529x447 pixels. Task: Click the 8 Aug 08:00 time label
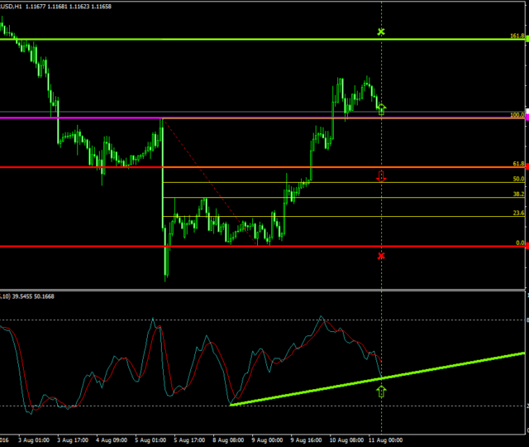tap(228, 440)
